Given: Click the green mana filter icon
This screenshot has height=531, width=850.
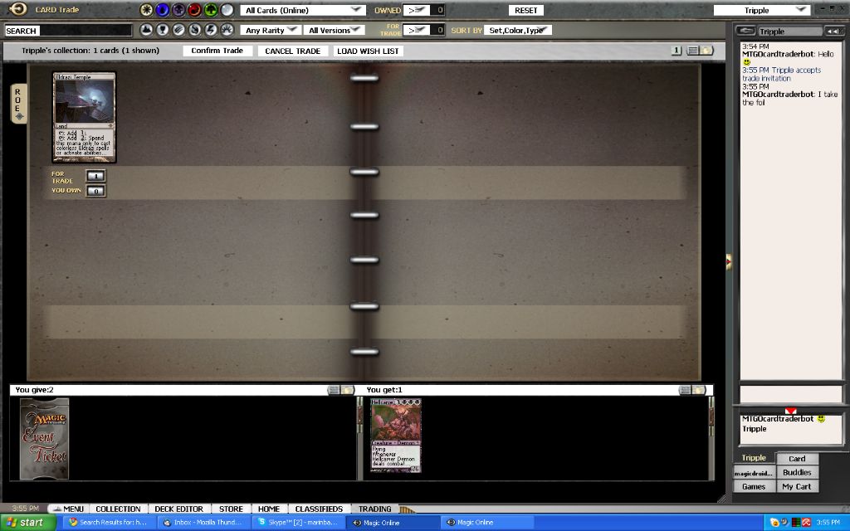Looking at the screenshot, I should pyautogui.click(x=210, y=10).
